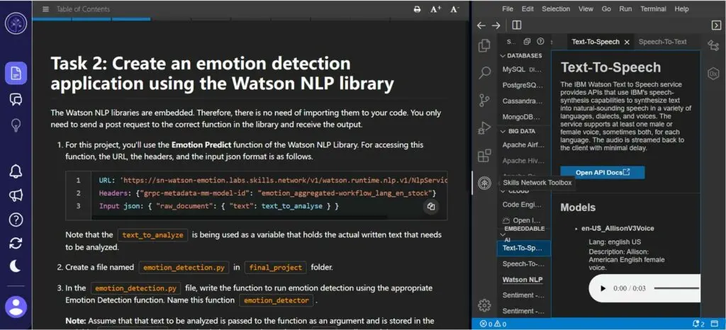Select Apache Airflow in the toolbox list
The width and height of the screenshot is (726, 330).
(x=524, y=144)
